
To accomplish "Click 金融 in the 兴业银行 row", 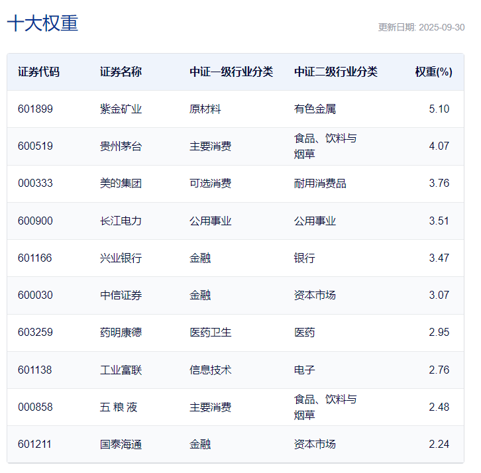I will coord(200,258).
